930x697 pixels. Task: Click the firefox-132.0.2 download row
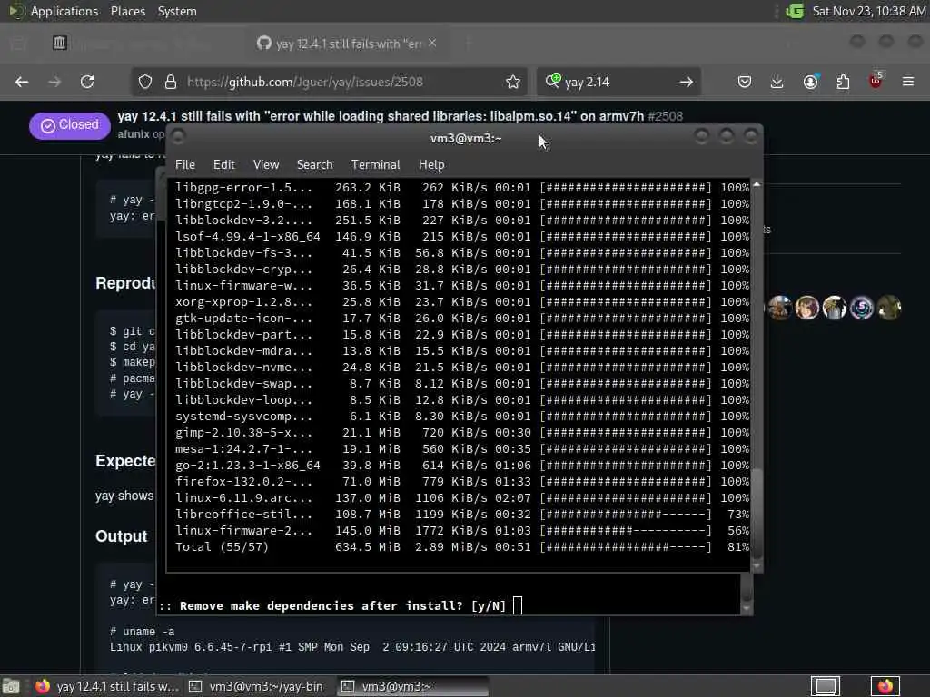[x=462, y=482]
